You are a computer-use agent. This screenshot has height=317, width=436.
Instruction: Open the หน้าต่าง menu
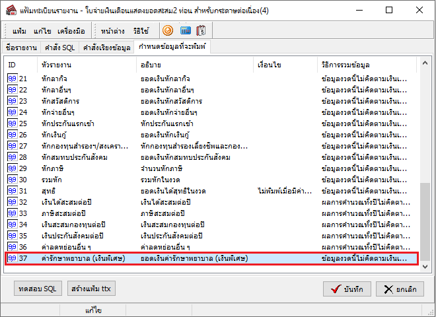click(x=114, y=30)
